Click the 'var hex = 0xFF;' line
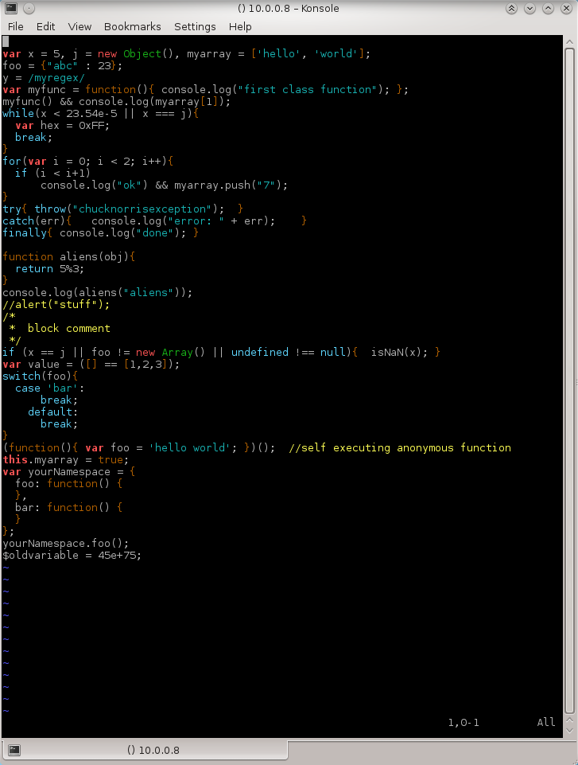578x765 pixels. [62, 126]
